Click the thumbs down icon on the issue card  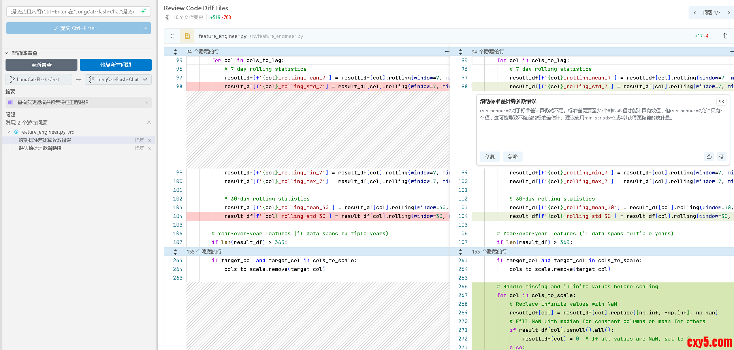[x=722, y=157]
